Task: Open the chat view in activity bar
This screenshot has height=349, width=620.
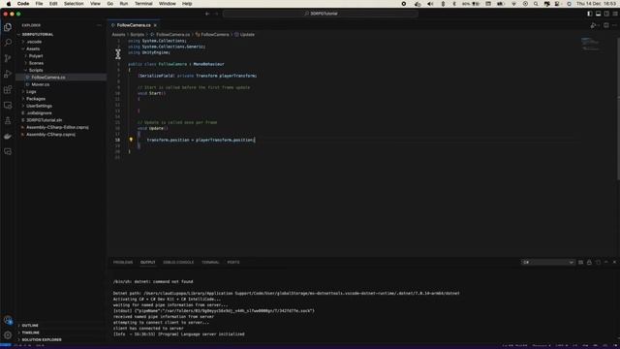Action: click(8, 151)
